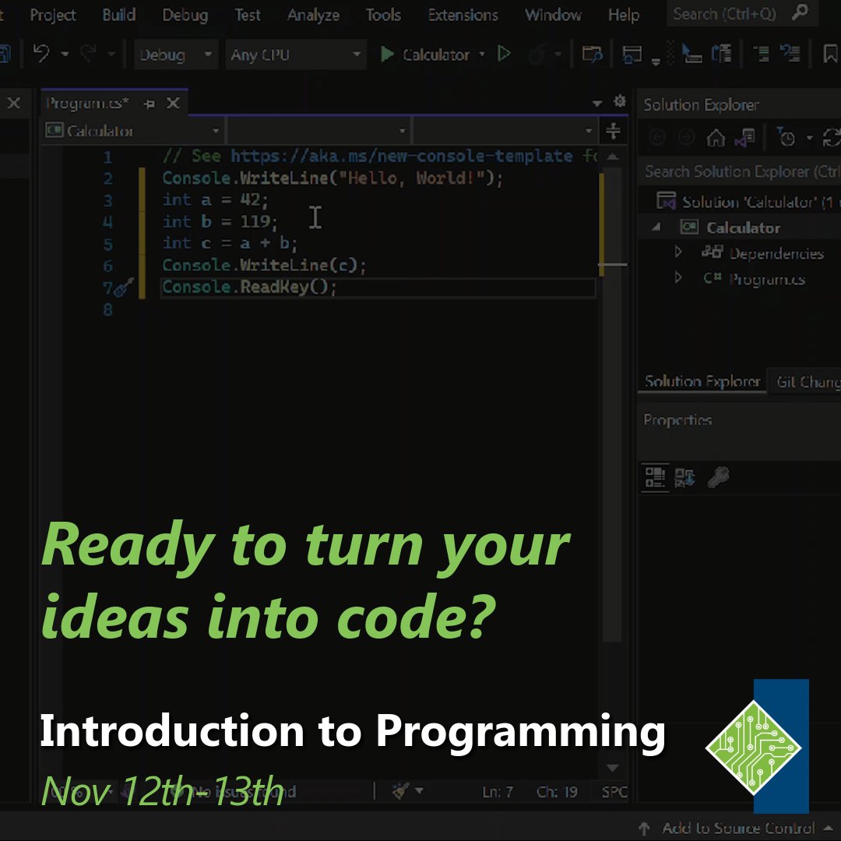
Task: Open the Project menu
Action: (53, 15)
